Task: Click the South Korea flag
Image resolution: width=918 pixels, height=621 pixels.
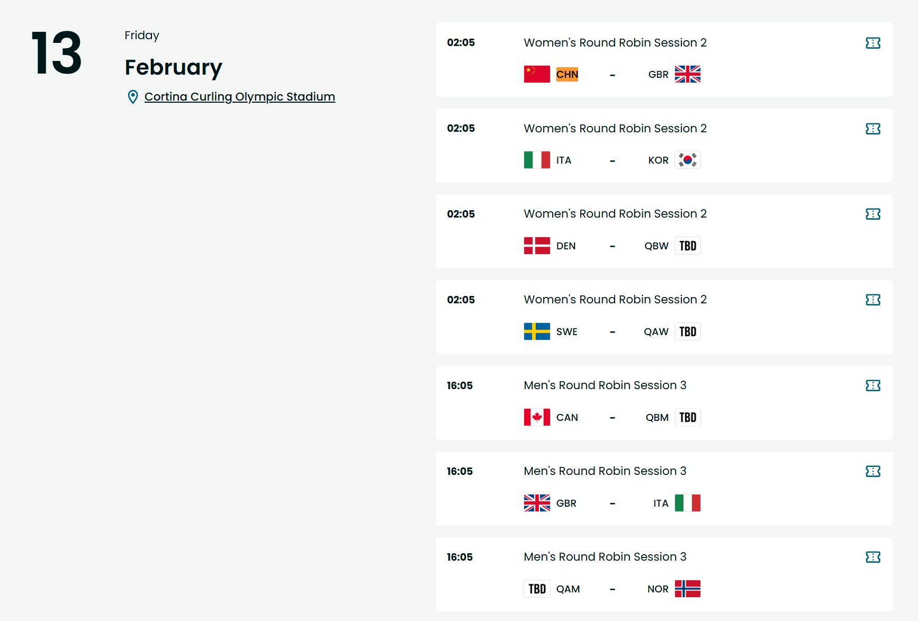Action: (x=687, y=160)
